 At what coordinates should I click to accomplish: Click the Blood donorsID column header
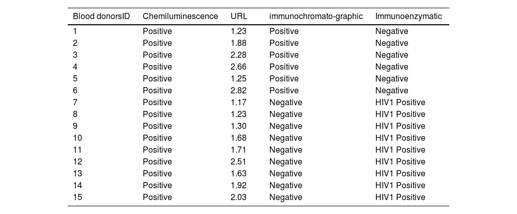[x=101, y=17]
